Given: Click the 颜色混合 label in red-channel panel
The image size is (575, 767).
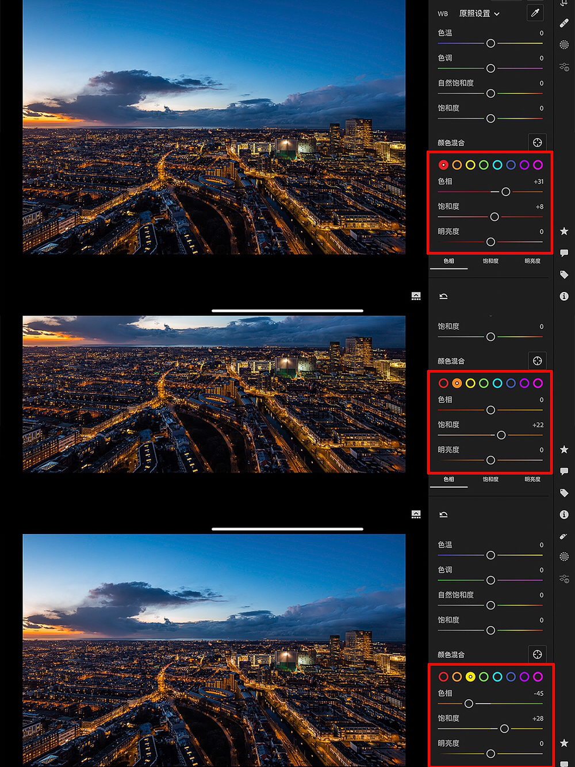Looking at the screenshot, I should [x=451, y=143].
